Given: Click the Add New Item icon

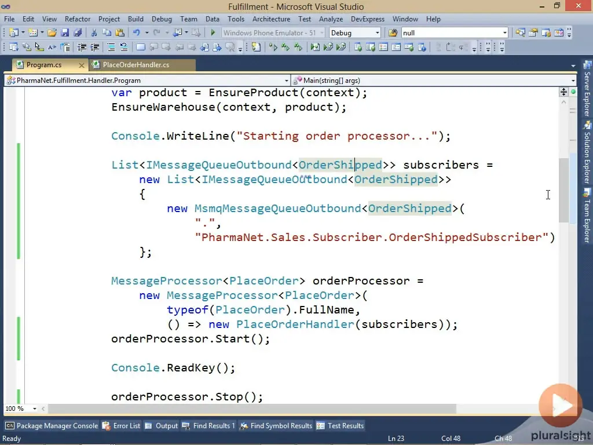Looking at the screenshot, I should coord(33,33).
